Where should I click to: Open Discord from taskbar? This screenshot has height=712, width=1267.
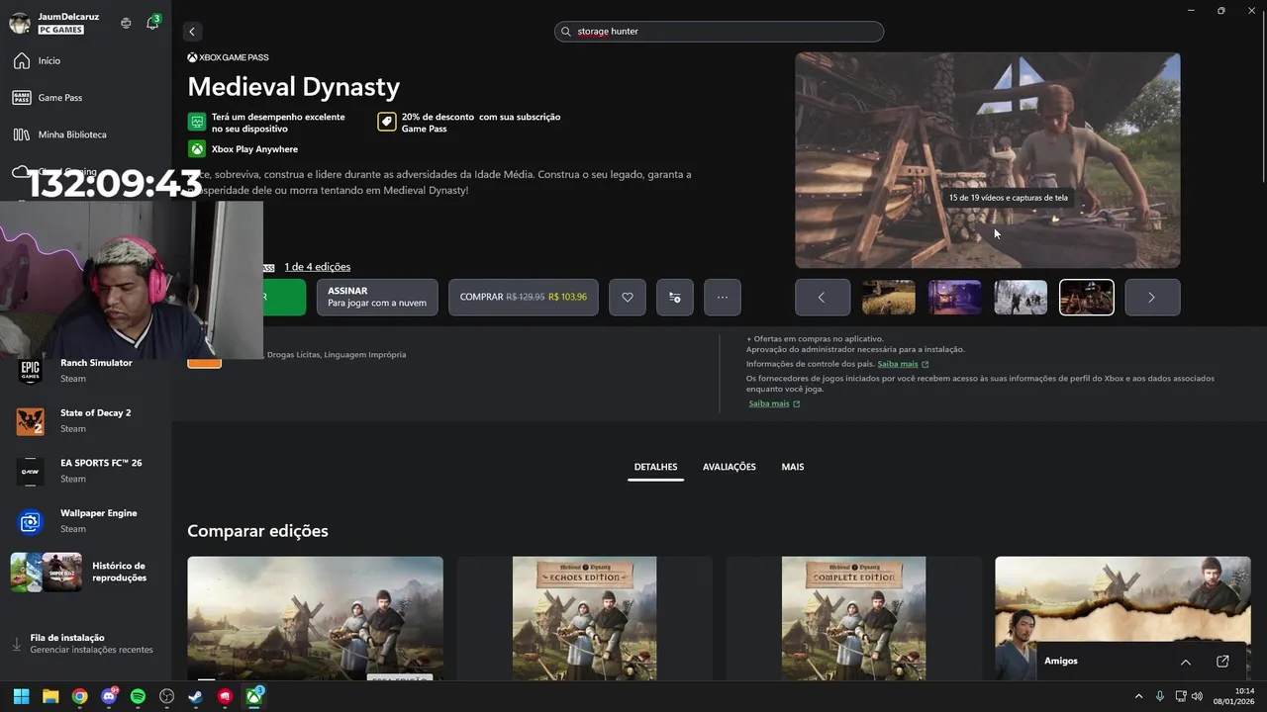109,696
